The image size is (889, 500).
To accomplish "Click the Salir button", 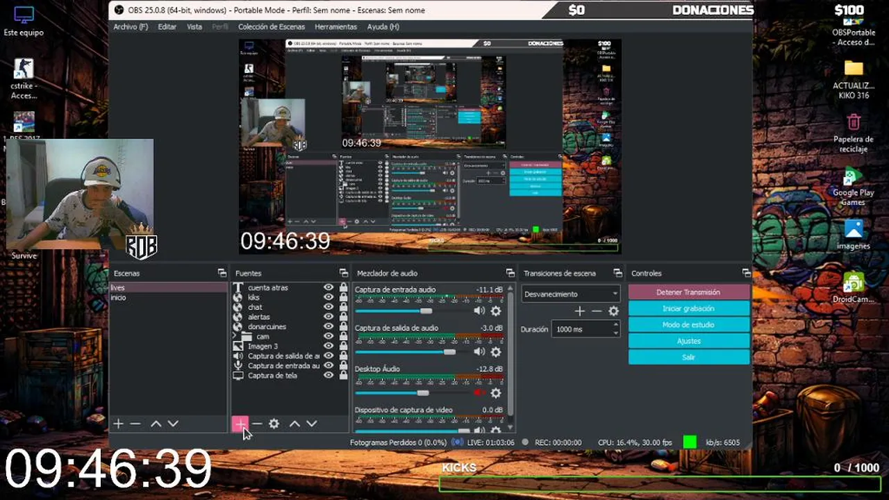I will point(689,357).
